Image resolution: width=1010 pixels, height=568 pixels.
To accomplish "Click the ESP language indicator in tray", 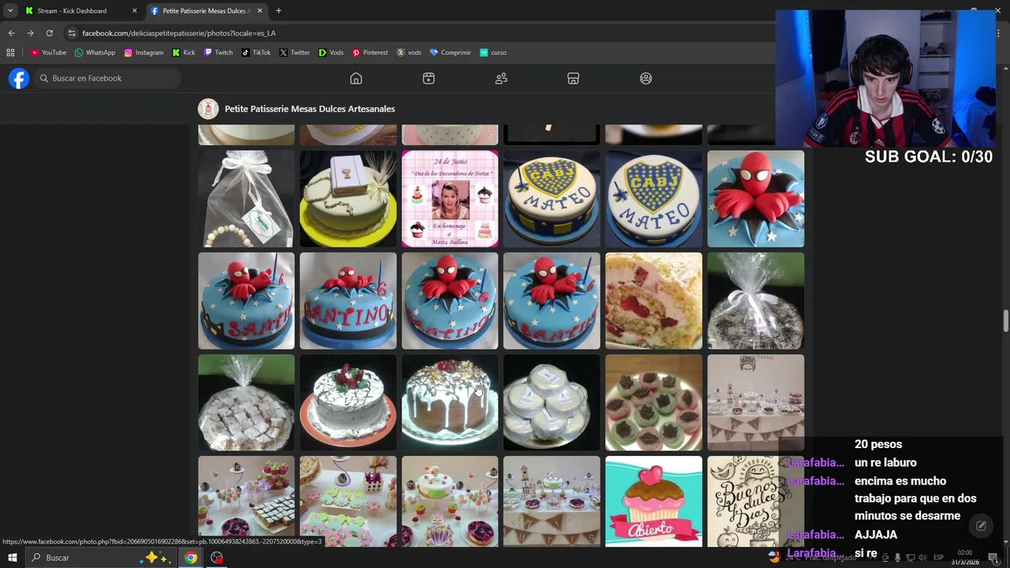I will click(939, 558).
